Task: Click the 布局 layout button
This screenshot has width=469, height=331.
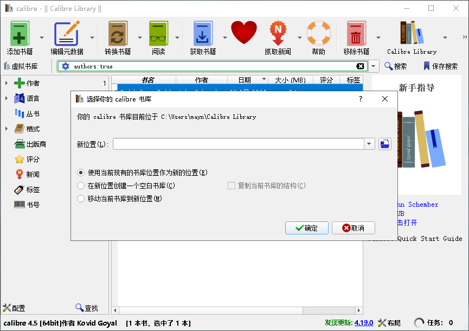Action: 389,323
